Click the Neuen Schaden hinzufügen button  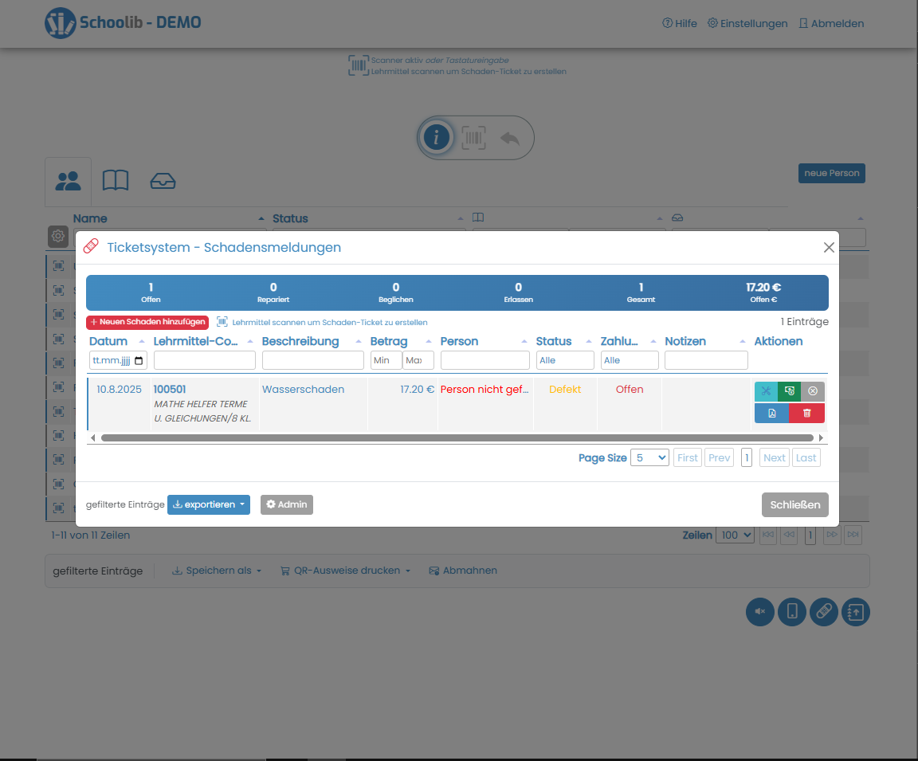(x=147, y=322)
